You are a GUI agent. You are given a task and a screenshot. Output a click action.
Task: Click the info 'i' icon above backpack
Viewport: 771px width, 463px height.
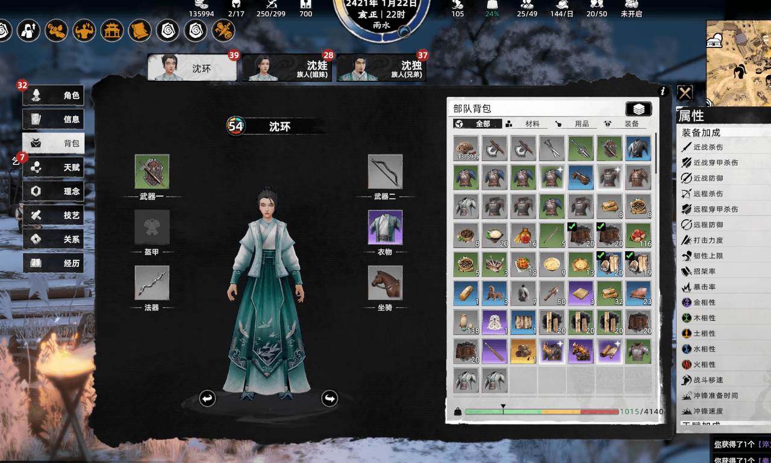pyautogui.click(x=663, y=92)
